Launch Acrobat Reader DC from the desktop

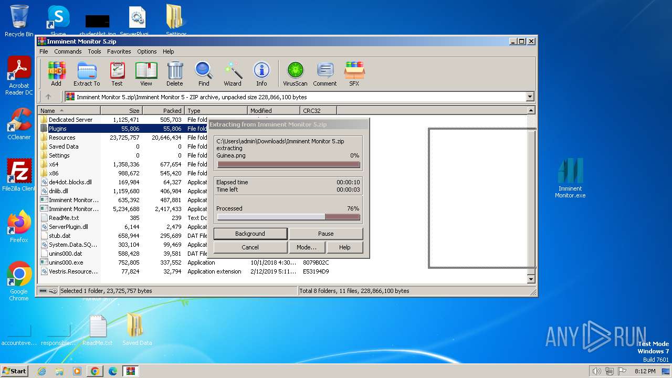pos(19,76)
